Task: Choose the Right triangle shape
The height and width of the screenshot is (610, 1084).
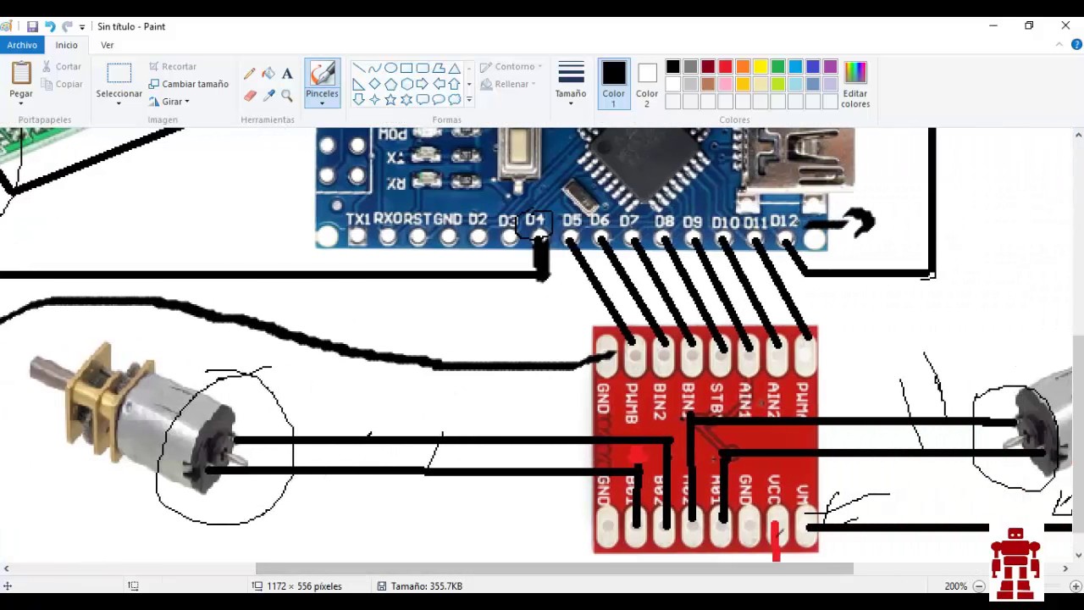Action: pos(358,84)
